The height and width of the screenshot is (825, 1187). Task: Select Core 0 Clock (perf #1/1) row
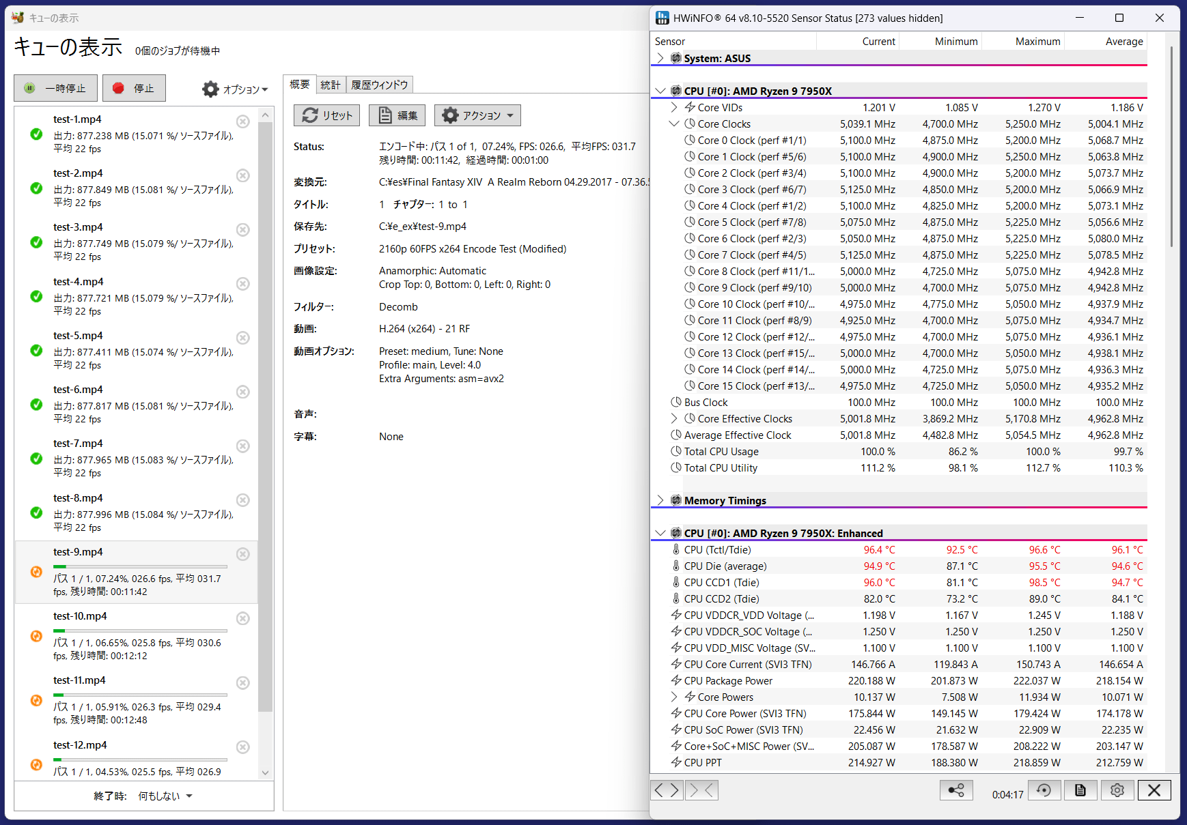pyautogui.click(x=899, y=140)
